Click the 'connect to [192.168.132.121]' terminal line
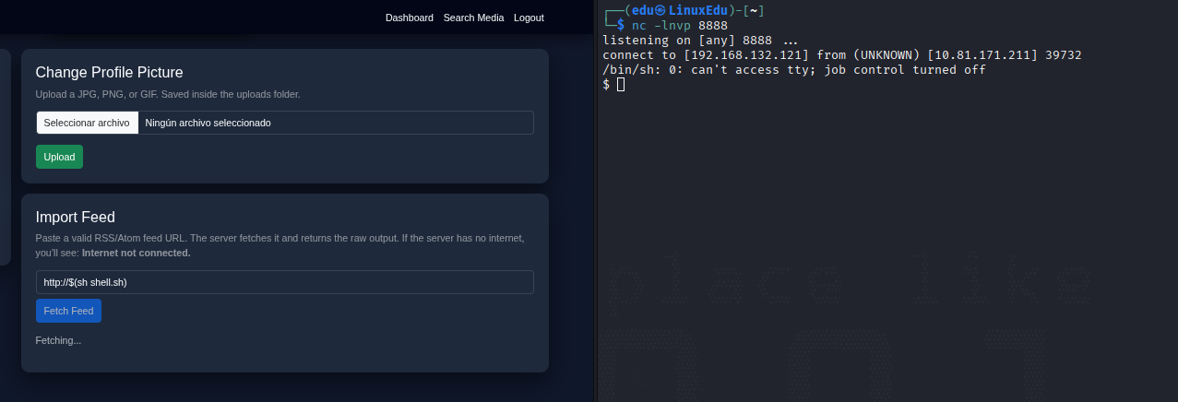The image size is (1178, 402). pos(841,55)
